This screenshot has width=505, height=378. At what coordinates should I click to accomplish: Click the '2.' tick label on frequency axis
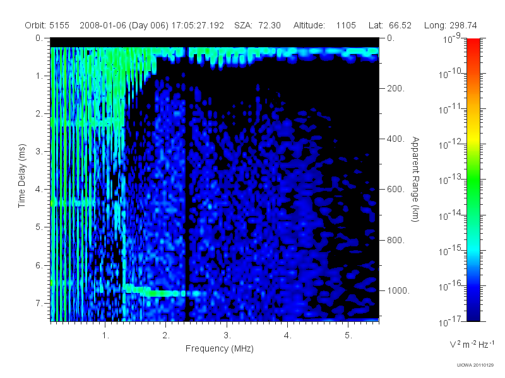click(x=166, y=336)
